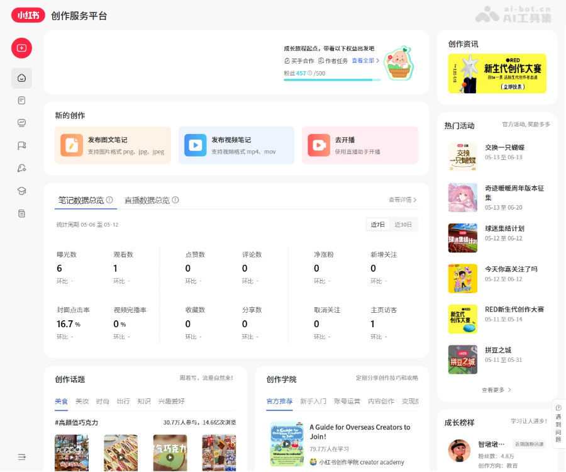Play the Overseas Creators guide video thumbnail
The height and width of the screenshot is (472, 566).
[287, 444]
